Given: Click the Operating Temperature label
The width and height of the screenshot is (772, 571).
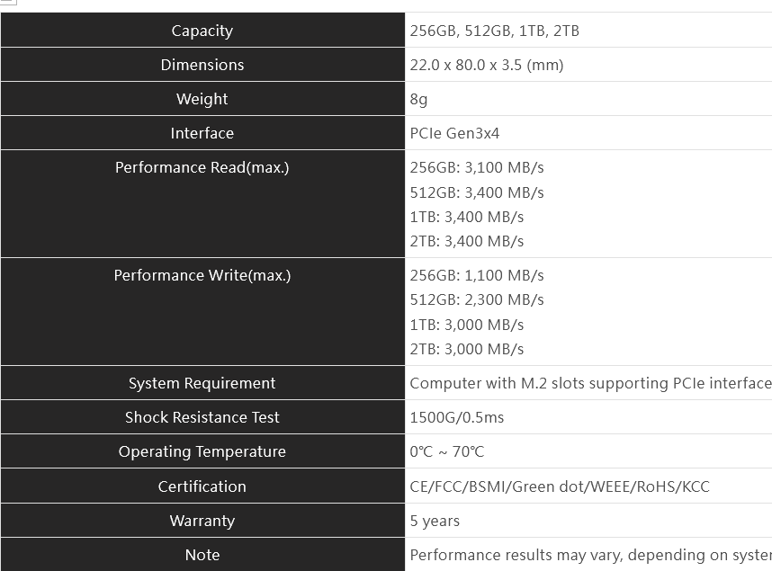Looking at the screenshot, I should click(x=202, y=451).
